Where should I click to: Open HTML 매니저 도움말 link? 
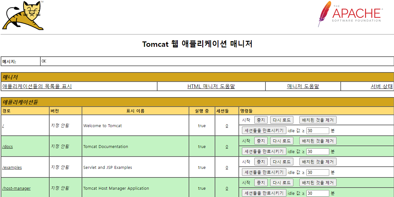tap(211, 86)
